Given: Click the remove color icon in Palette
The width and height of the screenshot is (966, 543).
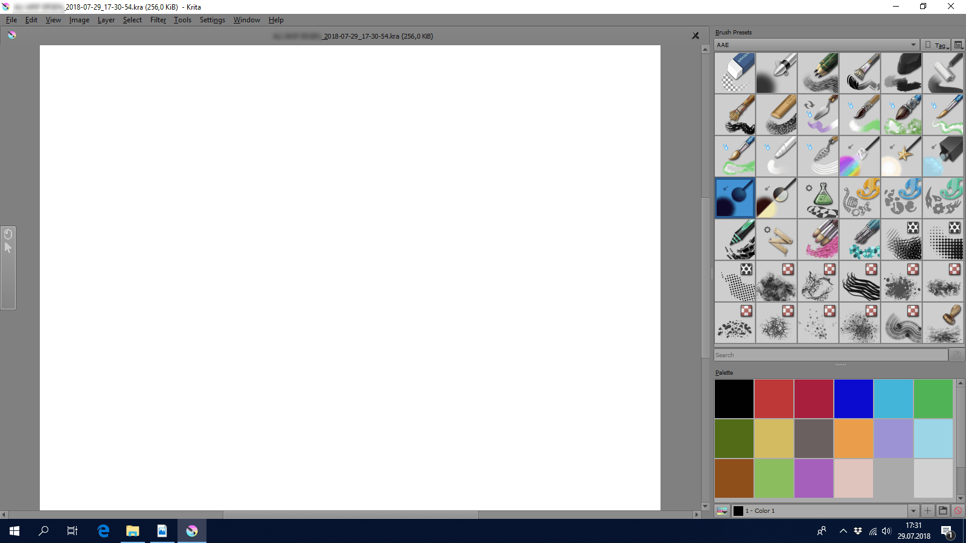Looking at the screenshot, I should click(x=958, y=511).
